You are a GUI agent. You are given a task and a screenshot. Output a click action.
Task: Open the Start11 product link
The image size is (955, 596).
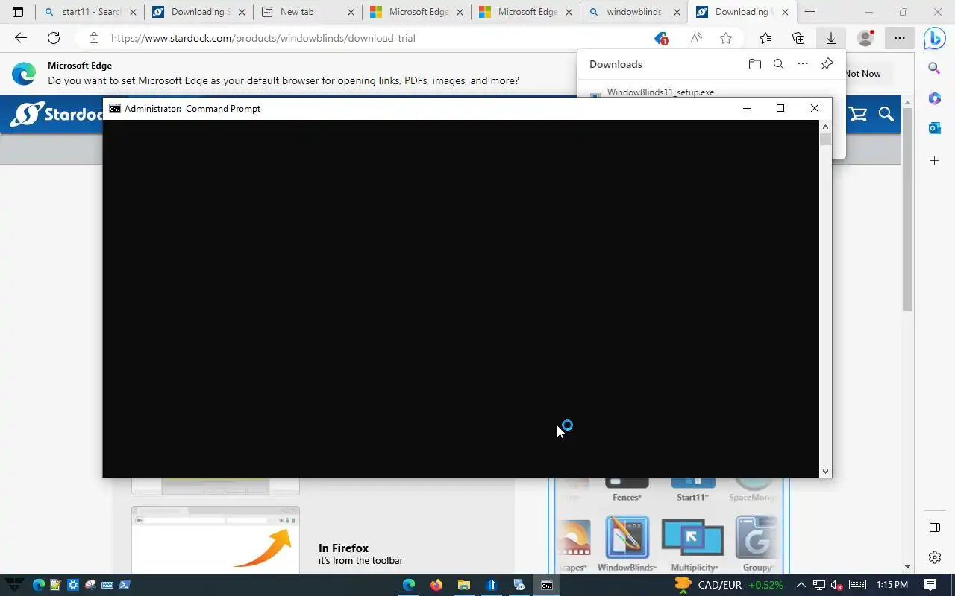click(692, 497)
